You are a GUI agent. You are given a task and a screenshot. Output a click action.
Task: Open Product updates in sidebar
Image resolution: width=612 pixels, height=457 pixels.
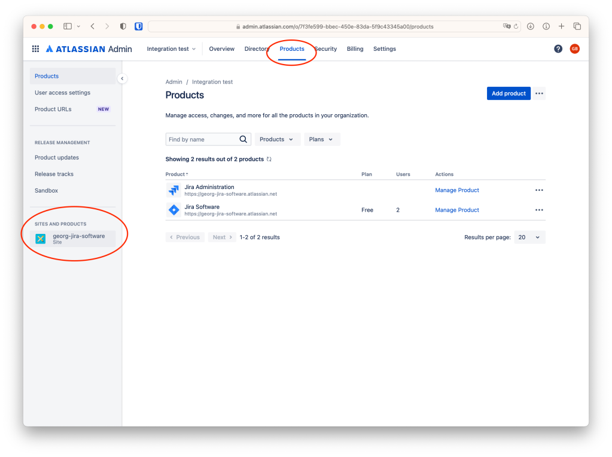pos(72,158)
